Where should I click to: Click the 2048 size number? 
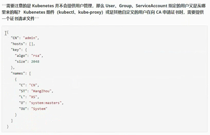pyautogui.click(x=35, y=61)
